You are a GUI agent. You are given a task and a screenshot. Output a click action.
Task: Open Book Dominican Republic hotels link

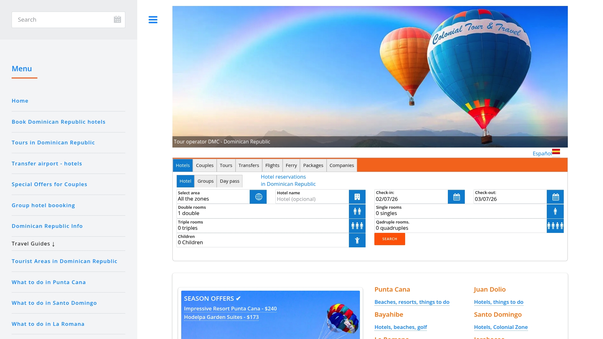tap(58, 122)
